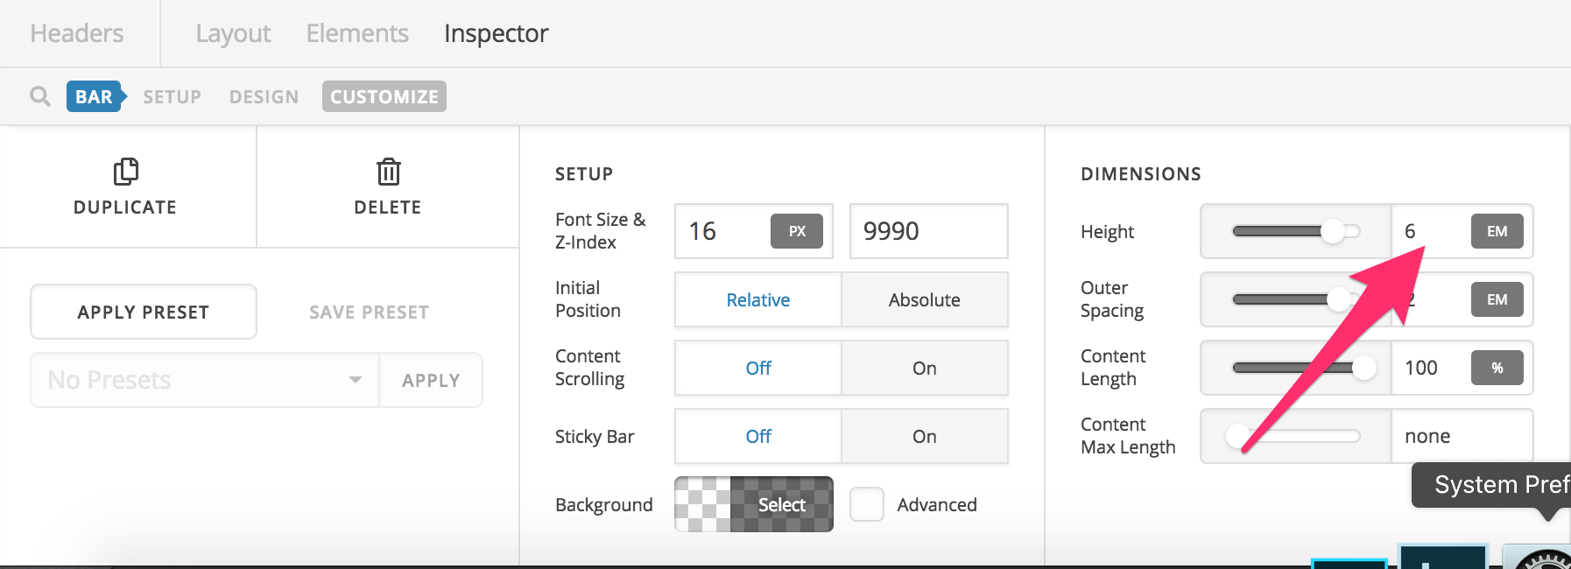The image size is (1571, 569).
Task: Click the Content Max Length slider
Action: (x=1296, y=436)
